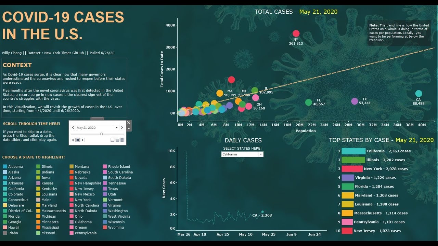The height and width of the screenshot is (246, 438).
Task: Set medium animation speed
Action: point(117,140)
